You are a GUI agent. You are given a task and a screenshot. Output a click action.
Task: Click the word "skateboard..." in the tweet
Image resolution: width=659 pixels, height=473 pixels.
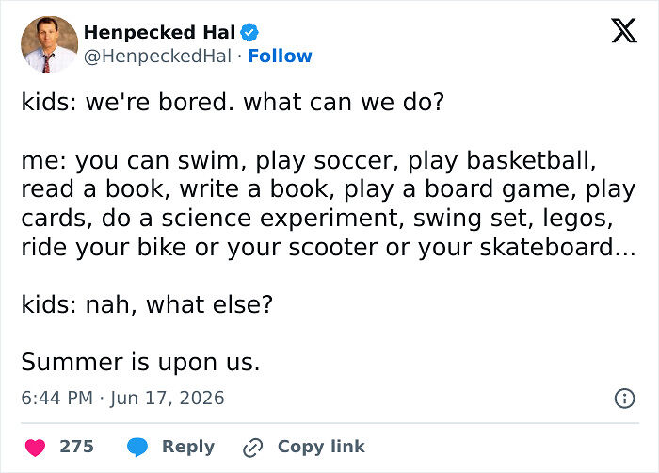click(x=557, y=247)
